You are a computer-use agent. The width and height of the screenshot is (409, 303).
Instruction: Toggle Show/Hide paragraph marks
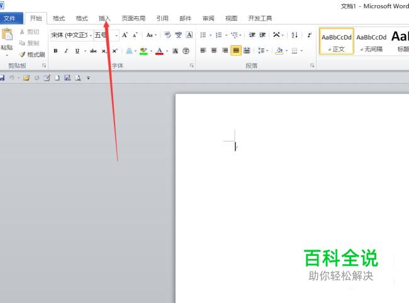tap(310, 35)
